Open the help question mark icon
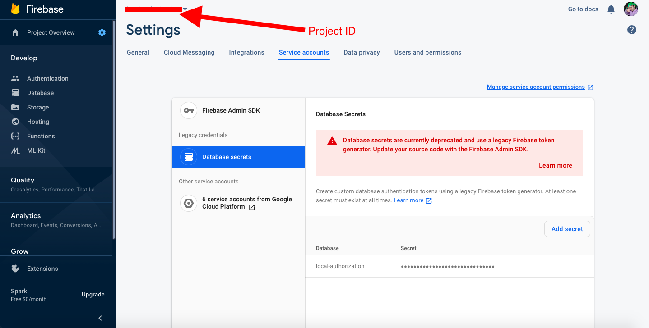The width and height of the screenshot is (649, 328). pyautogui.click(x=632, y=30)
